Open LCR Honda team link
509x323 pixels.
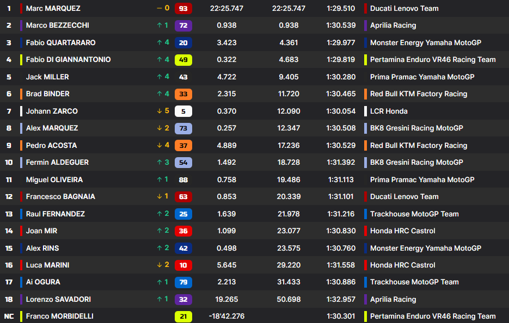pos(388,111)
